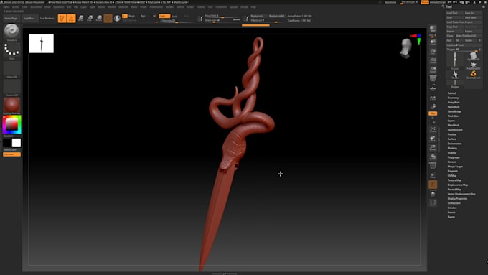Activate Edit mode button
The image size is (488, 275).
click(62, 19)
